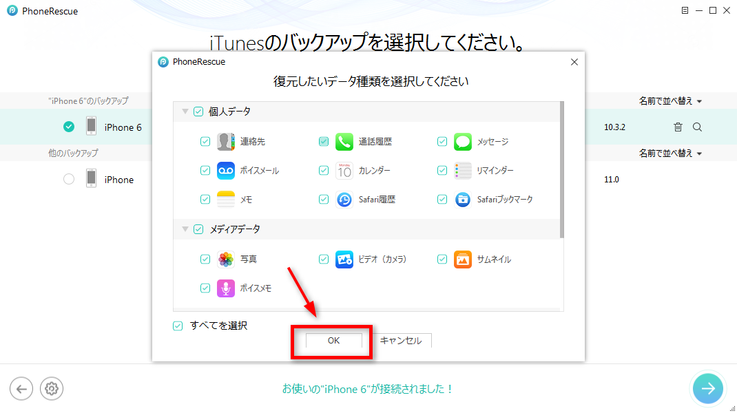Click the お使いの"iPhone 6"が接続されました status text
This screenshot has height=413, width=737.
pyautogui.click(x=368, y=389)
